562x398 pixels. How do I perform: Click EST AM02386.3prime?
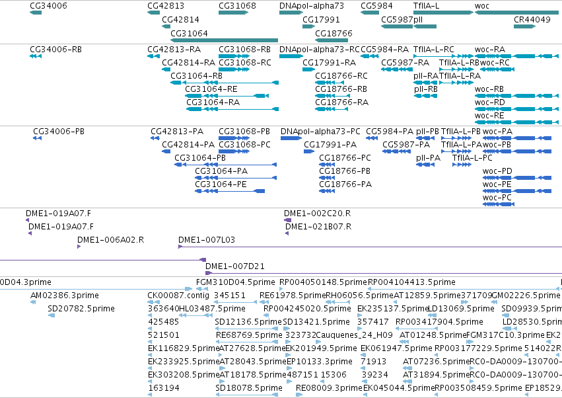click(x=65, y=296)
